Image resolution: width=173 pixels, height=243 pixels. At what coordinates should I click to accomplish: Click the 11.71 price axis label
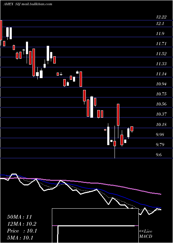[161, 44]
